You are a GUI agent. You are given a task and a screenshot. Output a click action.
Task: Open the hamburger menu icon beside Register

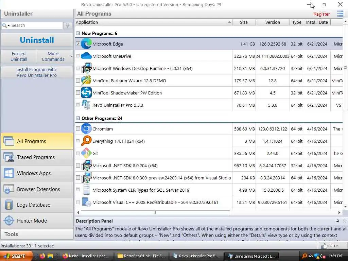tap(340, 14)
